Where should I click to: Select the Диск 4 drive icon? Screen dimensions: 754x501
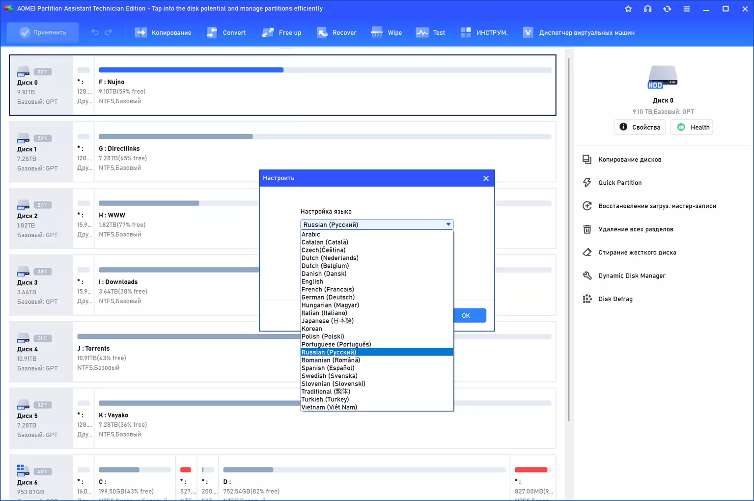click(x=23, y=338)
